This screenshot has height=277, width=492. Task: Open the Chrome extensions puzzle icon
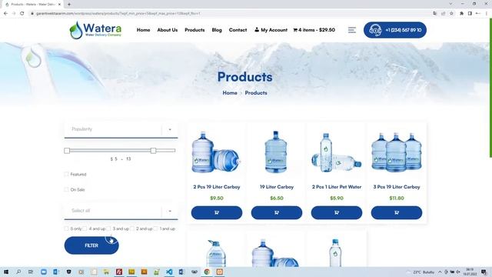pos(461,14)
